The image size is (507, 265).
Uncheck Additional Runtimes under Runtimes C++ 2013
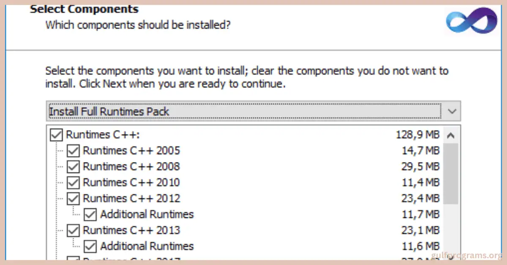pyautogui.click(x=90, y=246)
